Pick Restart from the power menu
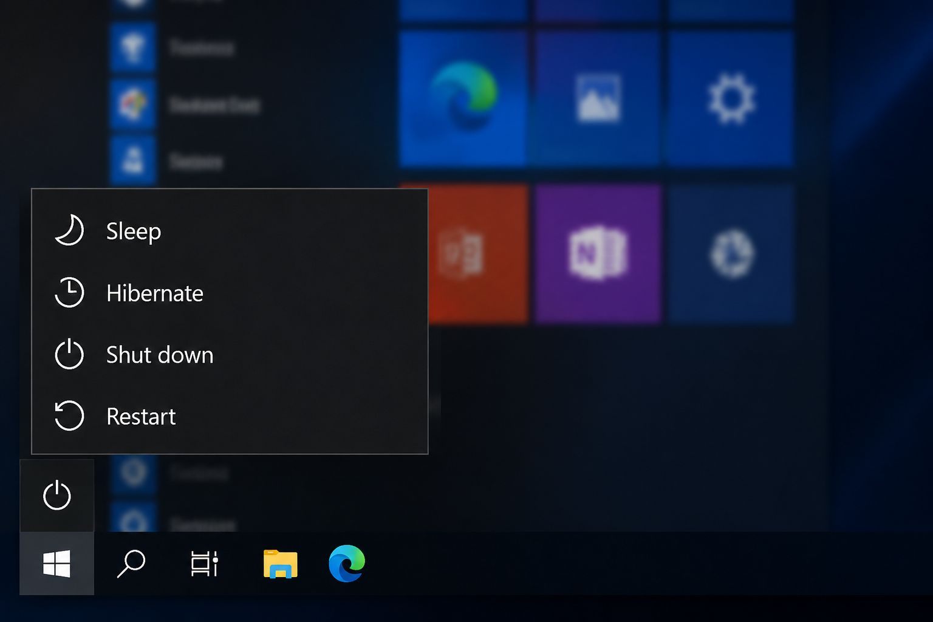Image resolution: width=933 pixels, height=622 pixels. click(x=230, y=416)
